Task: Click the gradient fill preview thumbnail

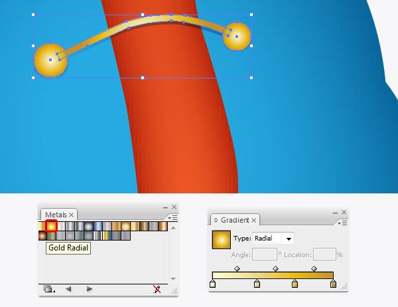Action: pos(222,240)
